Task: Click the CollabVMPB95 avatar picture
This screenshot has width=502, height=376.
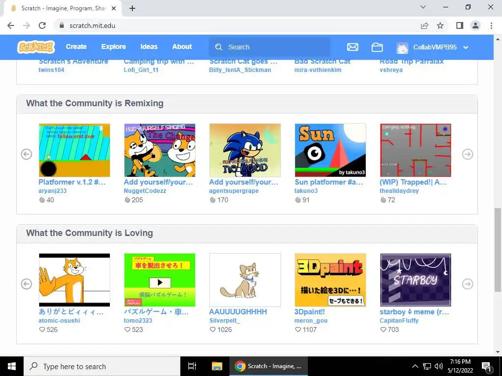Action: pyautogui.click(x=402, y=47)
